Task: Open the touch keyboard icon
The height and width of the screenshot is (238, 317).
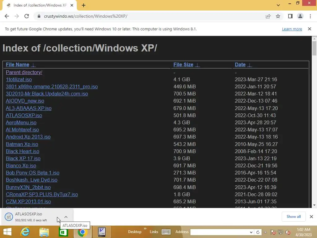Action: click(x=166, y=232)
